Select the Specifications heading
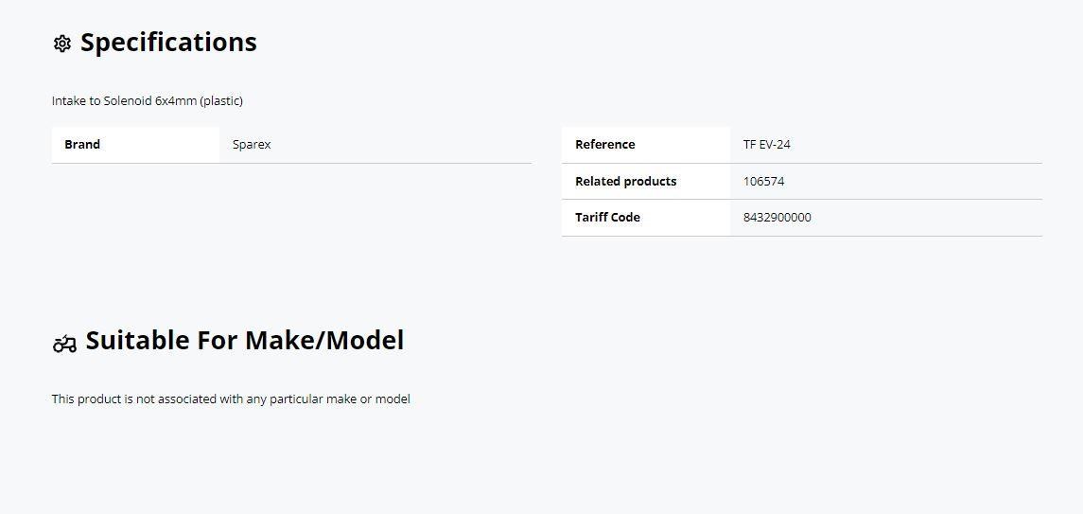Viewport: 1083px width, 514px height. pyautogui.click(x=168, y=43)
